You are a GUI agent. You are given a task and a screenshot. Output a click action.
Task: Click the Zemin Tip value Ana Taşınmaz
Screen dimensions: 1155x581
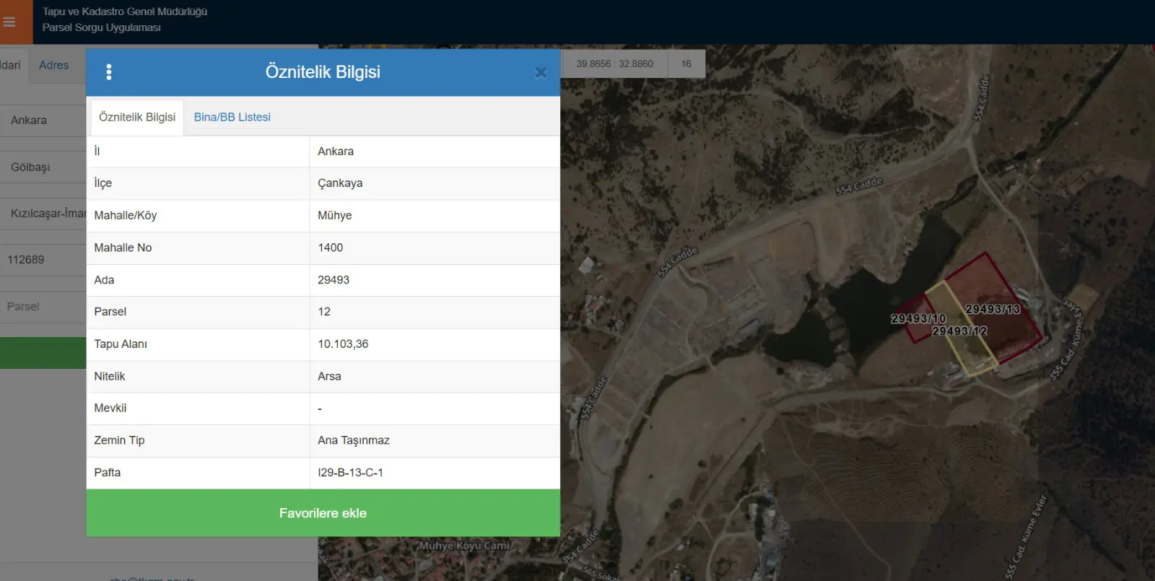(354, 440)
